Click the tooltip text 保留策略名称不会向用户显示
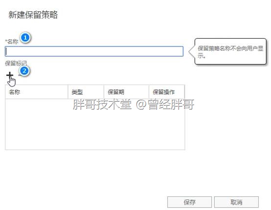This screenshot has width=271, height=210. click(x=230, y=52)
